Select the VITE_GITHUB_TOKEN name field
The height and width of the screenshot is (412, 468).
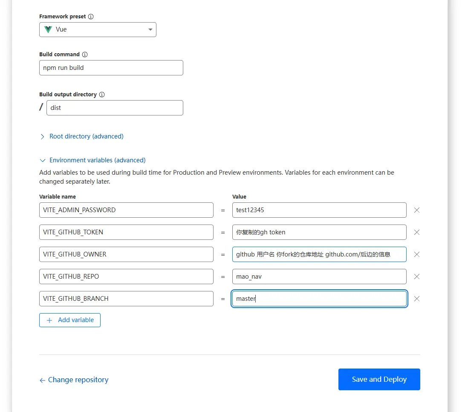click(x=126, y=232)
